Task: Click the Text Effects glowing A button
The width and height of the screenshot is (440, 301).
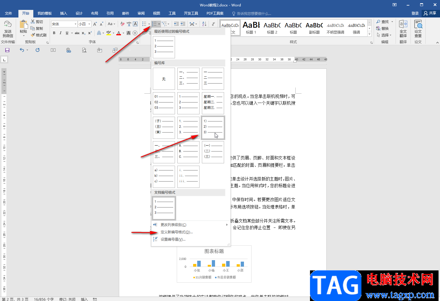Action: click(x=99, y=33)
